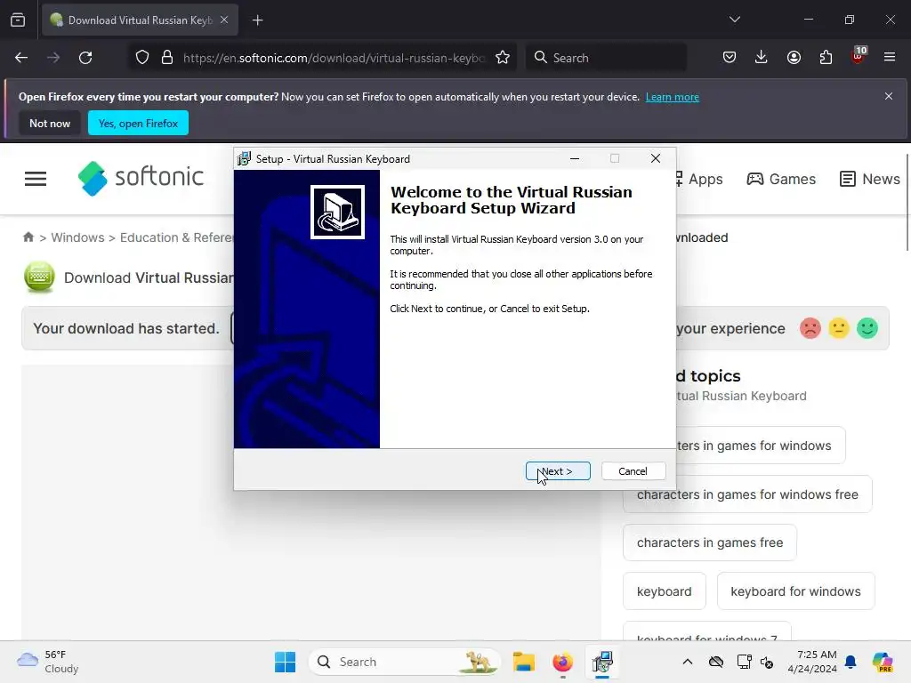
Task: Open Copilot preview icon in taskbar
Action: tap(882, 662)
